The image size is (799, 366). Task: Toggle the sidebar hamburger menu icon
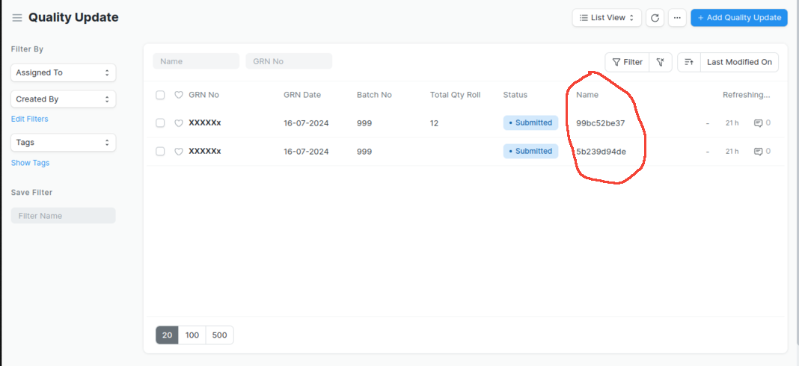(x=17, y=18)
